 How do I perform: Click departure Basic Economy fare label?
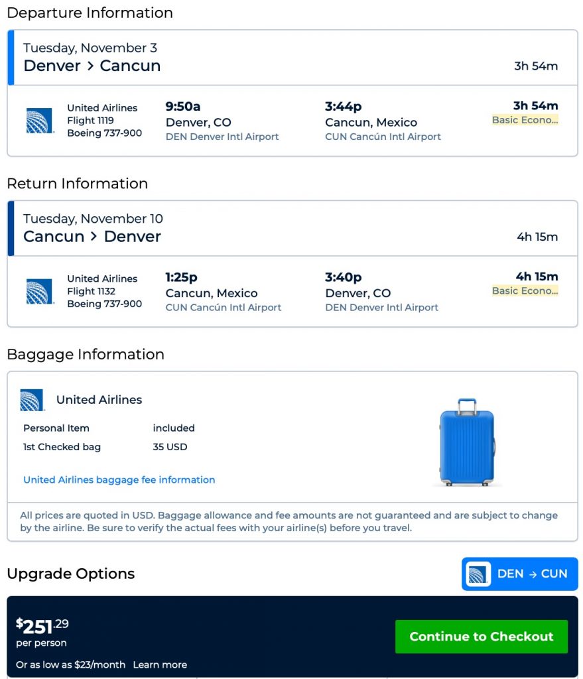(x=525, y=120)
